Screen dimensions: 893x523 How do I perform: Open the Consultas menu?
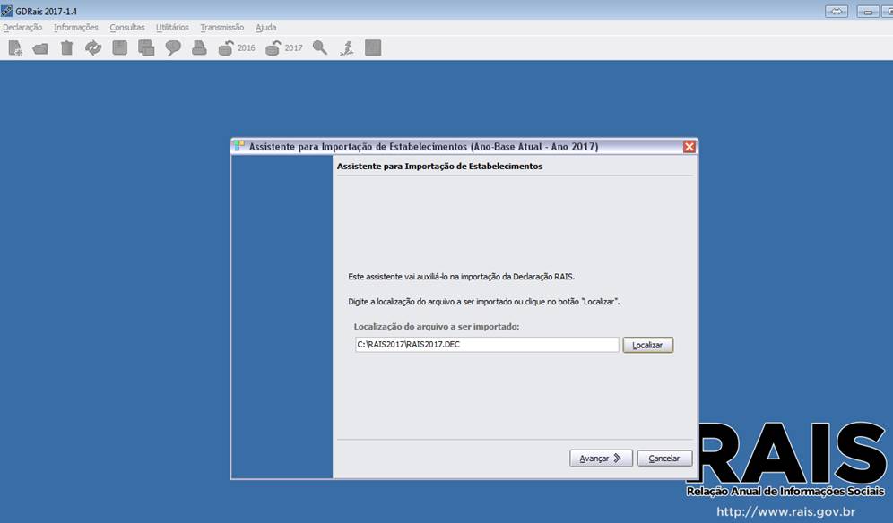[127, 28]
